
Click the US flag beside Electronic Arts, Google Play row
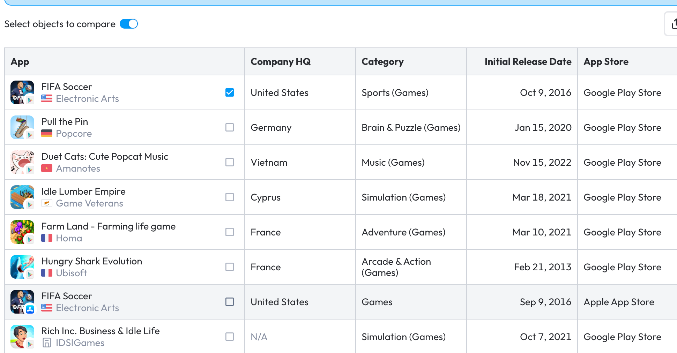(x=47, y=99)
